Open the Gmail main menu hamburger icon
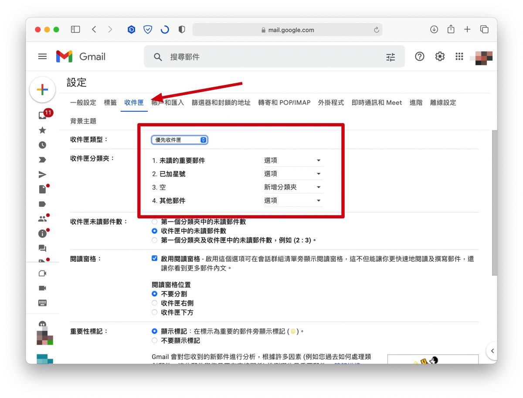 coord(42,56)
